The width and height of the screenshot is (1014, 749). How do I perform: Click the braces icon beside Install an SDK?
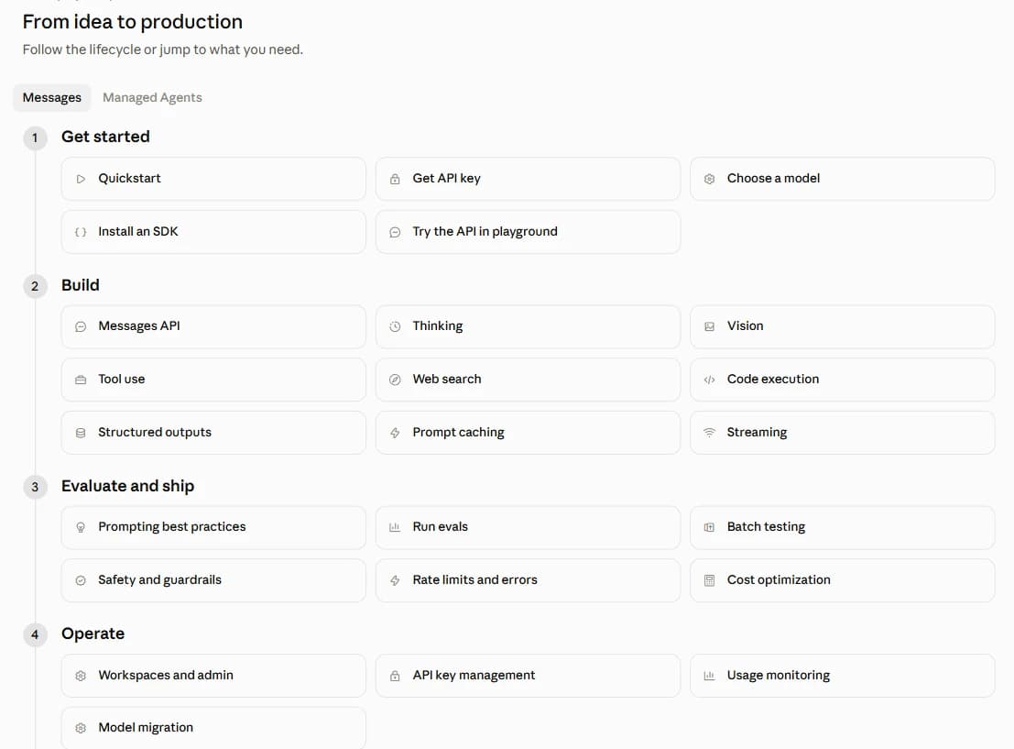pyautogui.click(x=81, y=233)
